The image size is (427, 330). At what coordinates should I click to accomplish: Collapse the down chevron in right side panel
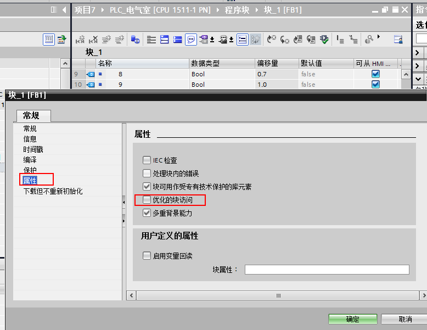coord(418,79)
